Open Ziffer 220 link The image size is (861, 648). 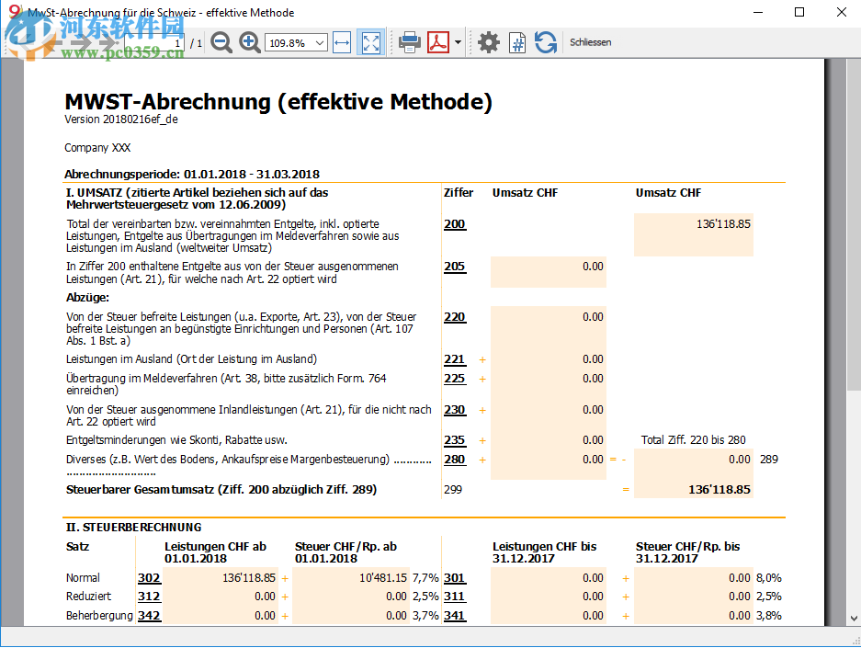(455, 317)
